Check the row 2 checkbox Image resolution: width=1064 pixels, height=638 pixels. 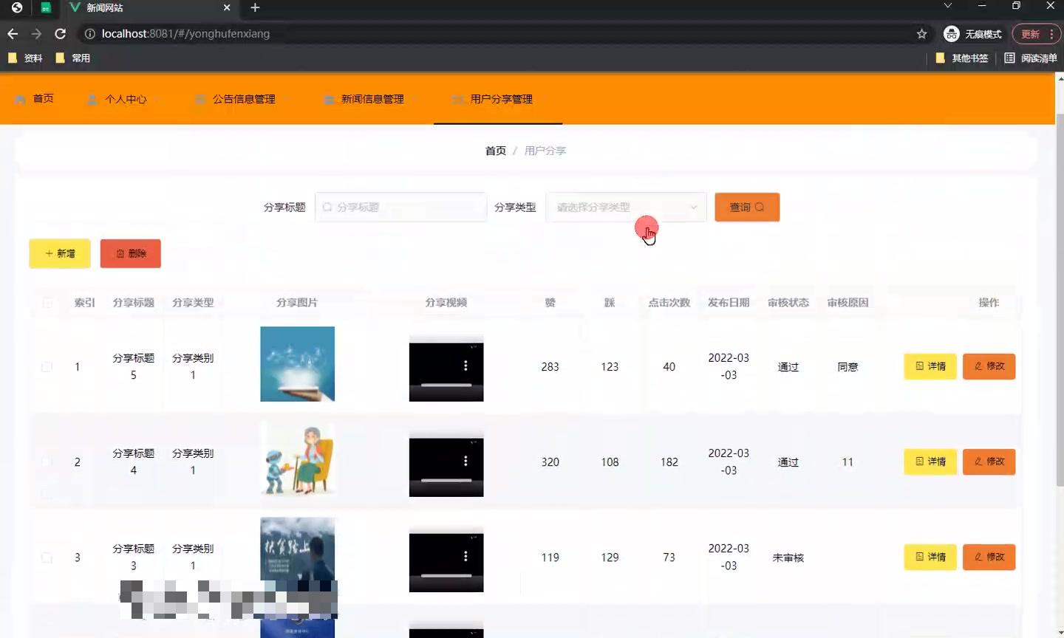[47, 462]
